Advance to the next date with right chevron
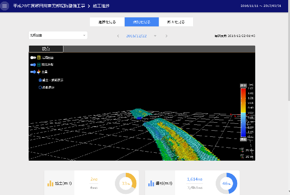The height and width of the screenshot is (195, 290). point(166,36)
